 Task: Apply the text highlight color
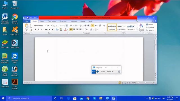61,29
